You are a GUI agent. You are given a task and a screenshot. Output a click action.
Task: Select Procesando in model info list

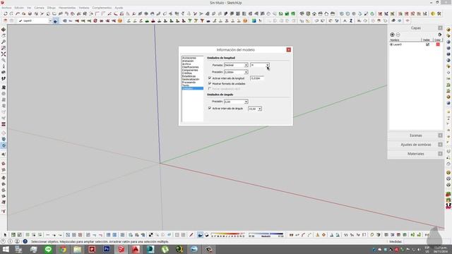(189, 83)
